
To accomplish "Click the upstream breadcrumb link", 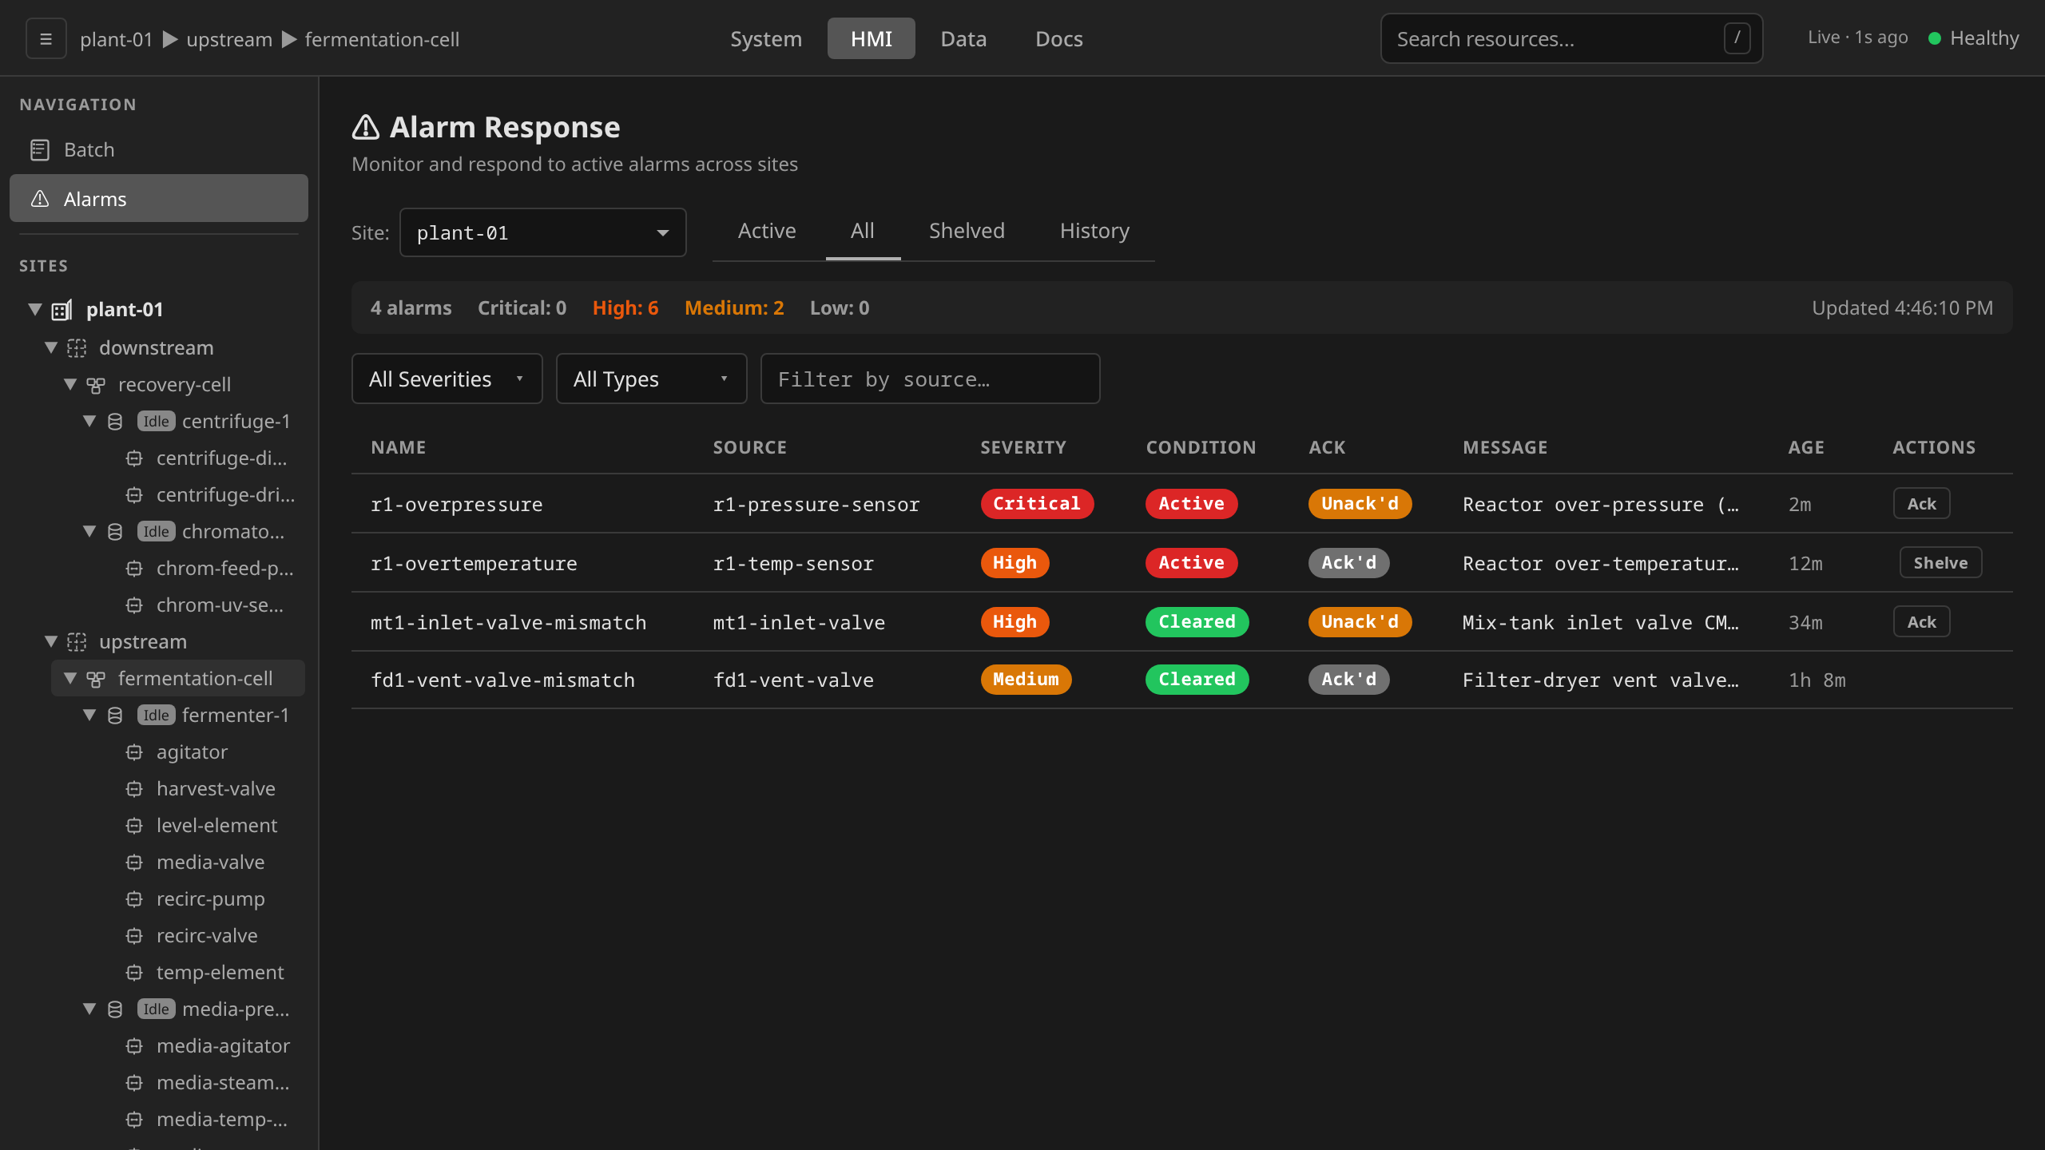I will [229, 39].
